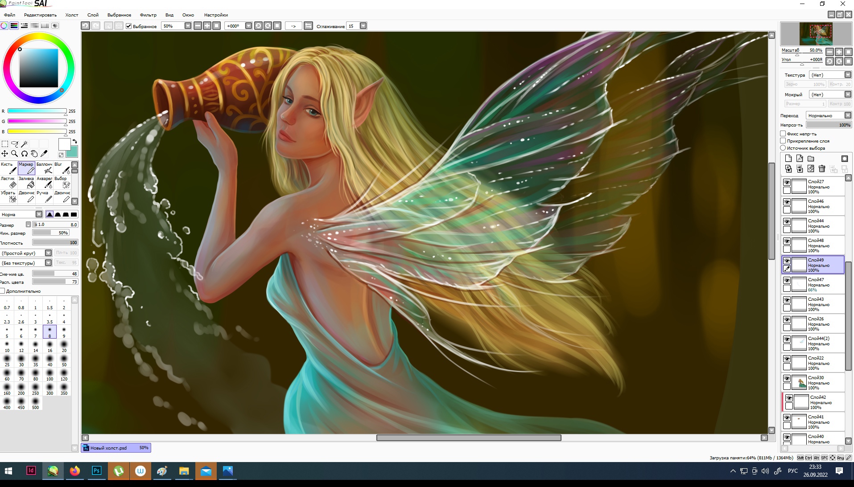Click the undo arrow in the toolbar
The height and width of the screenshot is (487, 854).
click(85, 26)
